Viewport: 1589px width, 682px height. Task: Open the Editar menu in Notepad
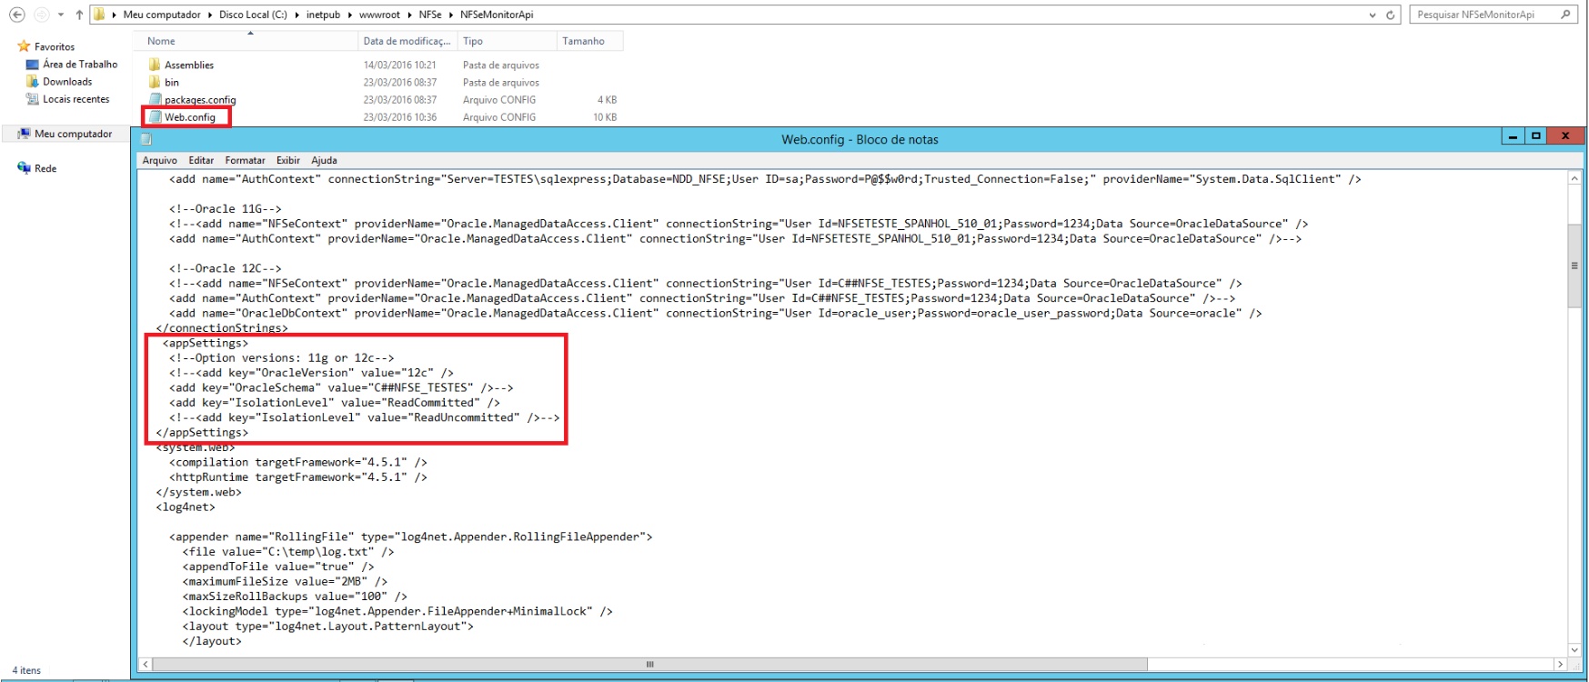(x=201, y=160)
